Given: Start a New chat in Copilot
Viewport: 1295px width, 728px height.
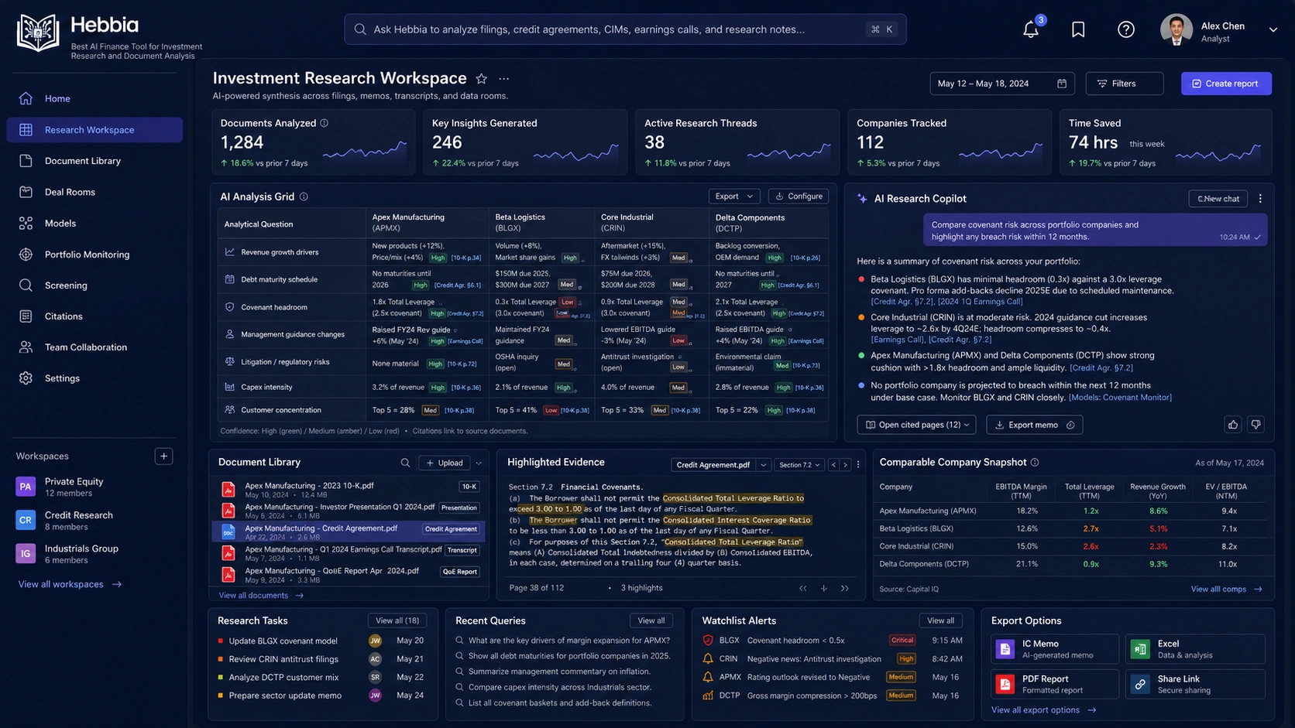Looking at the screenshot, I should 1218,199.
